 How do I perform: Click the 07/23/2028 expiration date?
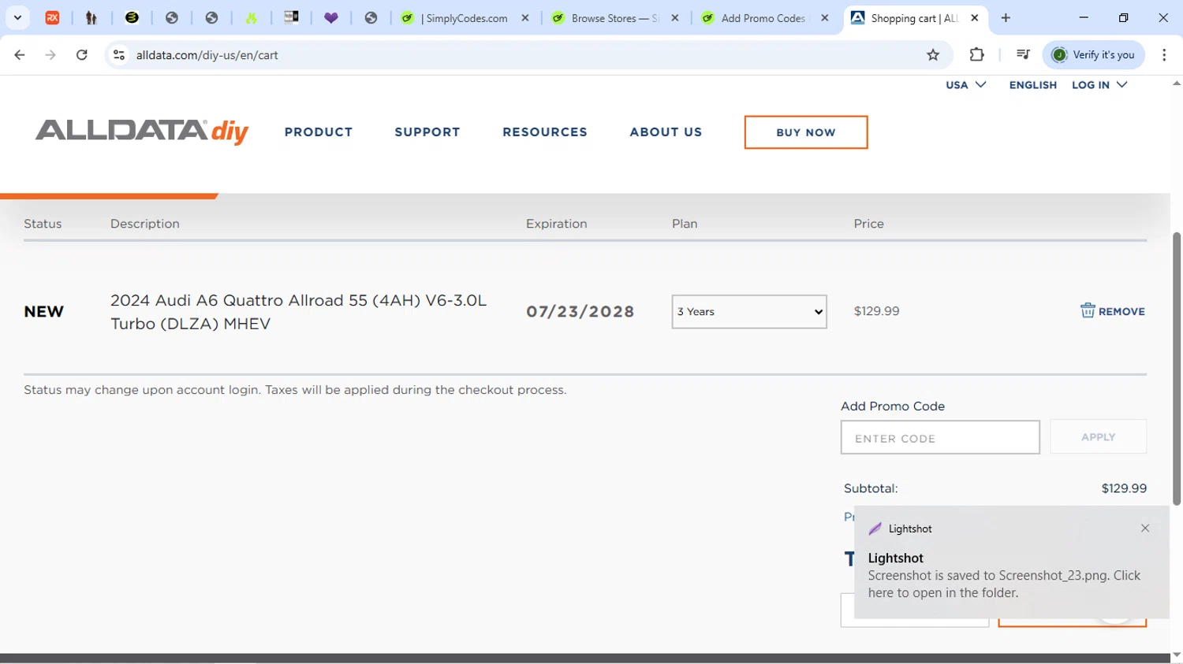[x=580, y=312]
